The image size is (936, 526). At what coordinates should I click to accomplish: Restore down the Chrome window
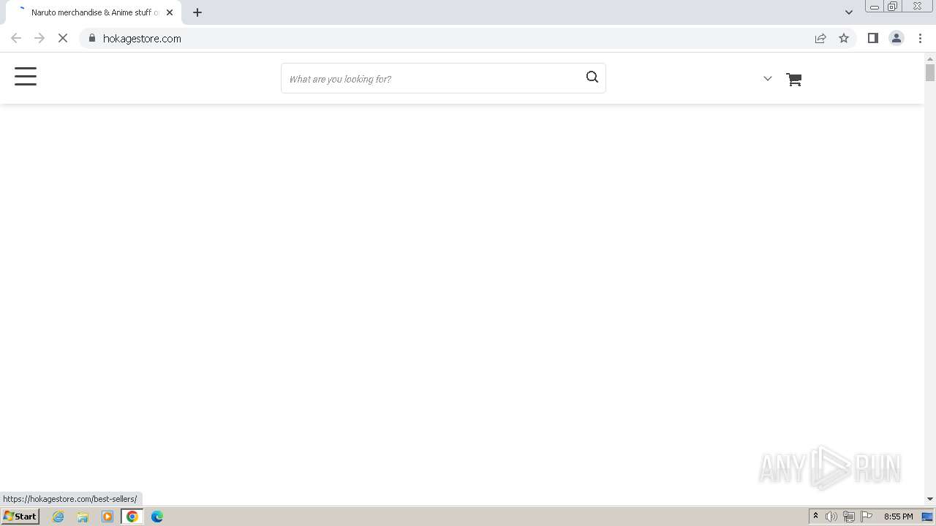point(893,7)
